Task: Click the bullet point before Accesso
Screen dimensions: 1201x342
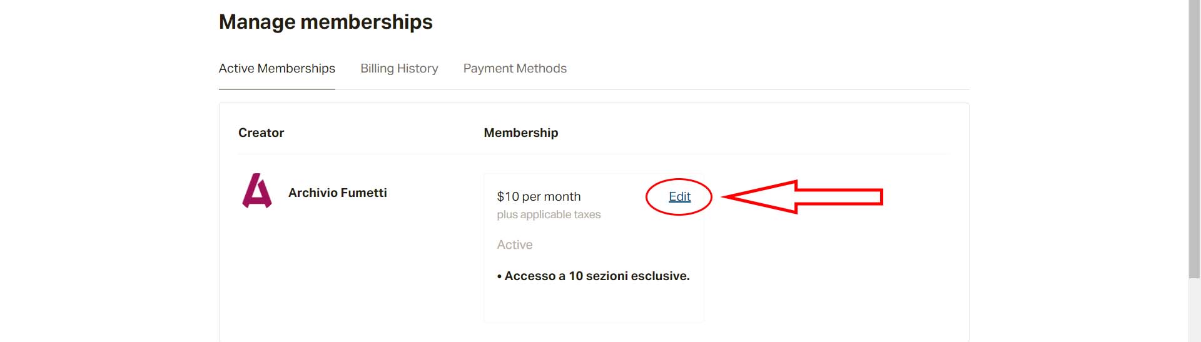Action: (499, 276)
